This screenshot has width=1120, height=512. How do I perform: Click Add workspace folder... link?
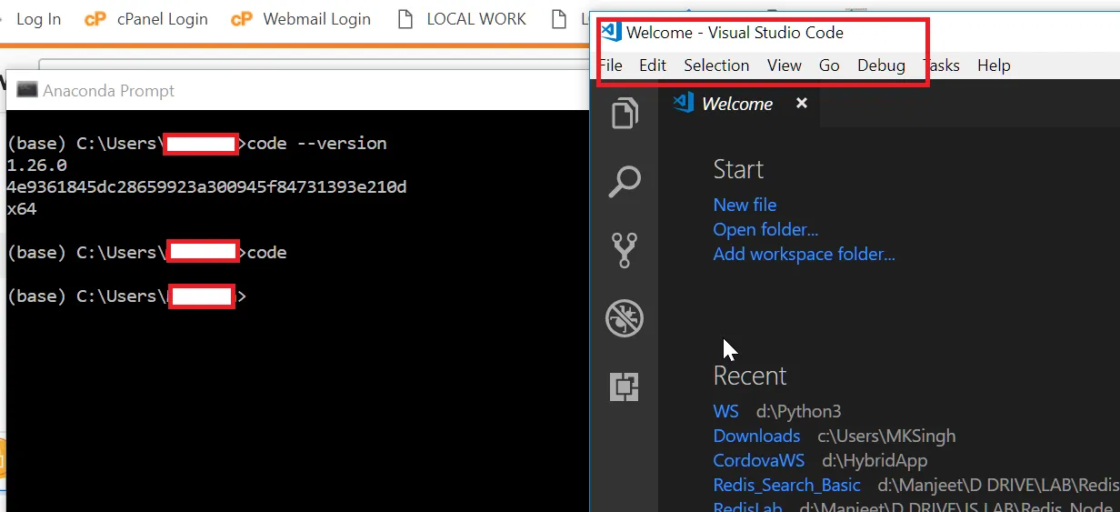coord(804,254)
